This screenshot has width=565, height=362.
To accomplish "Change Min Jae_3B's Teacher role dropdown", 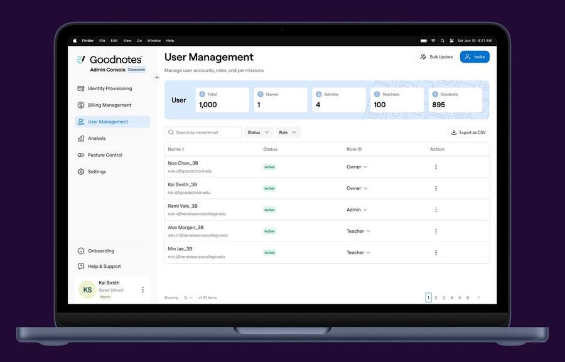I will 358,252.
